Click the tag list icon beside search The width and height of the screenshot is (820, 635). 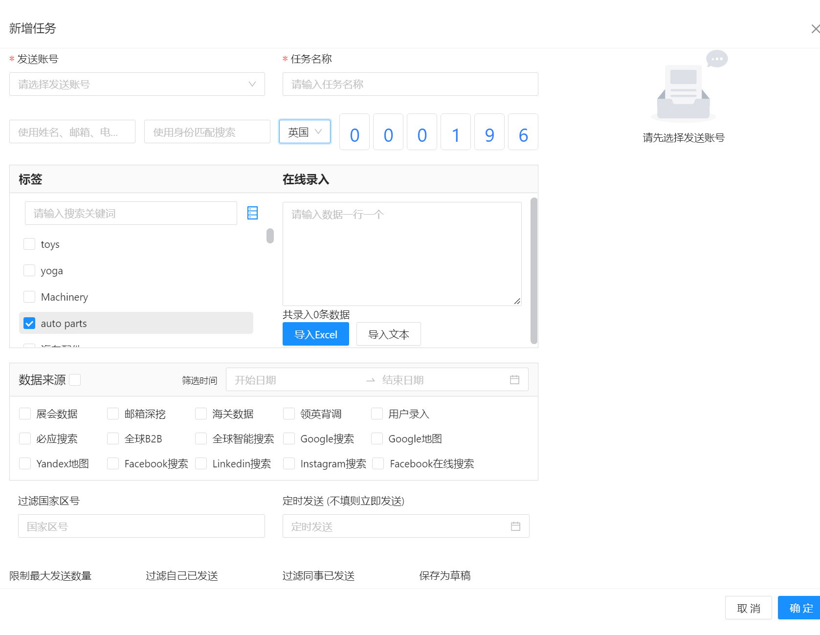pos(252,213)
